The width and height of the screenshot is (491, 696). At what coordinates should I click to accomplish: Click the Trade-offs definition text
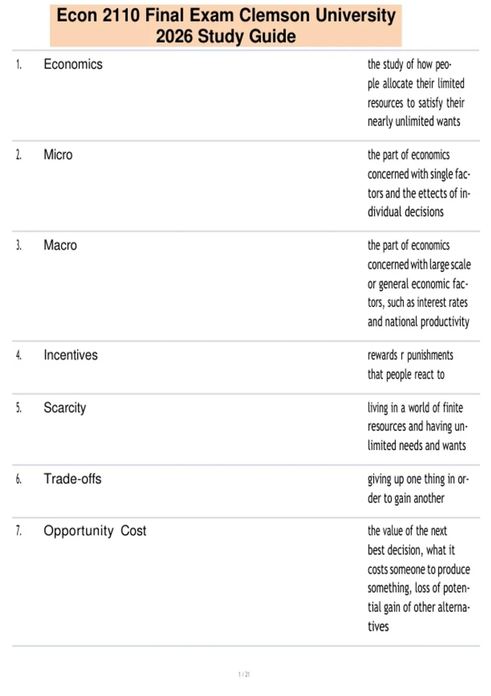click(x=418, y=488)
